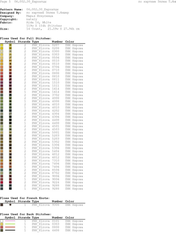Select the symbol for floss 3702

point(10,95)
